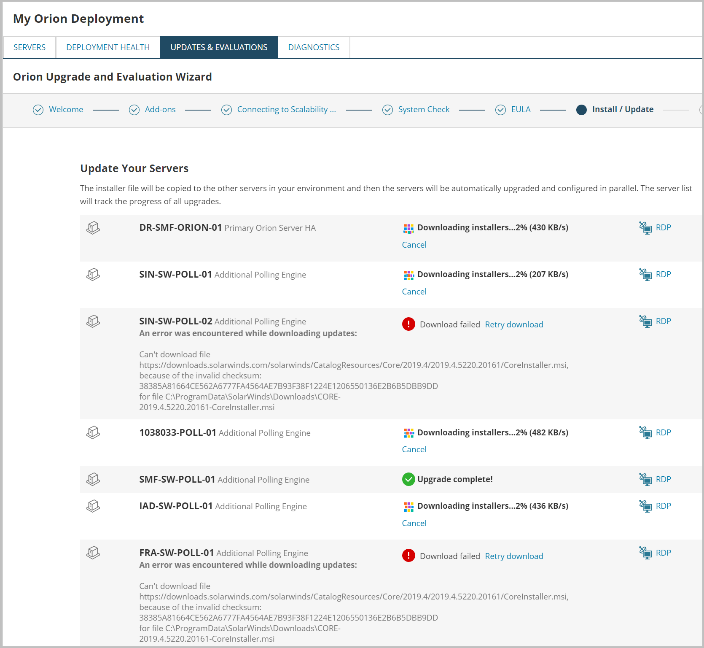Cancel the DR-SMF-ORION-01 installer download

[414, 245]
